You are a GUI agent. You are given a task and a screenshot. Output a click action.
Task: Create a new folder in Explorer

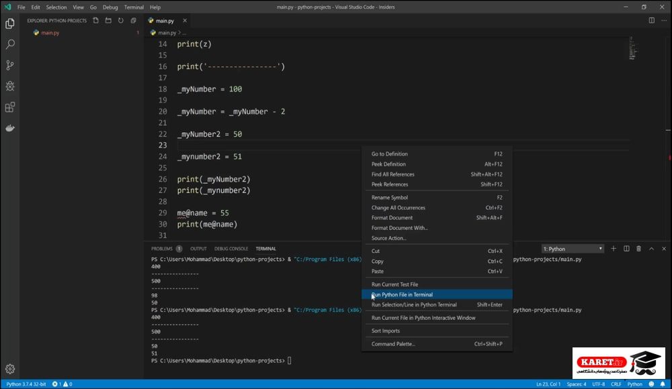pyautogui.click(x=108, y=21)
